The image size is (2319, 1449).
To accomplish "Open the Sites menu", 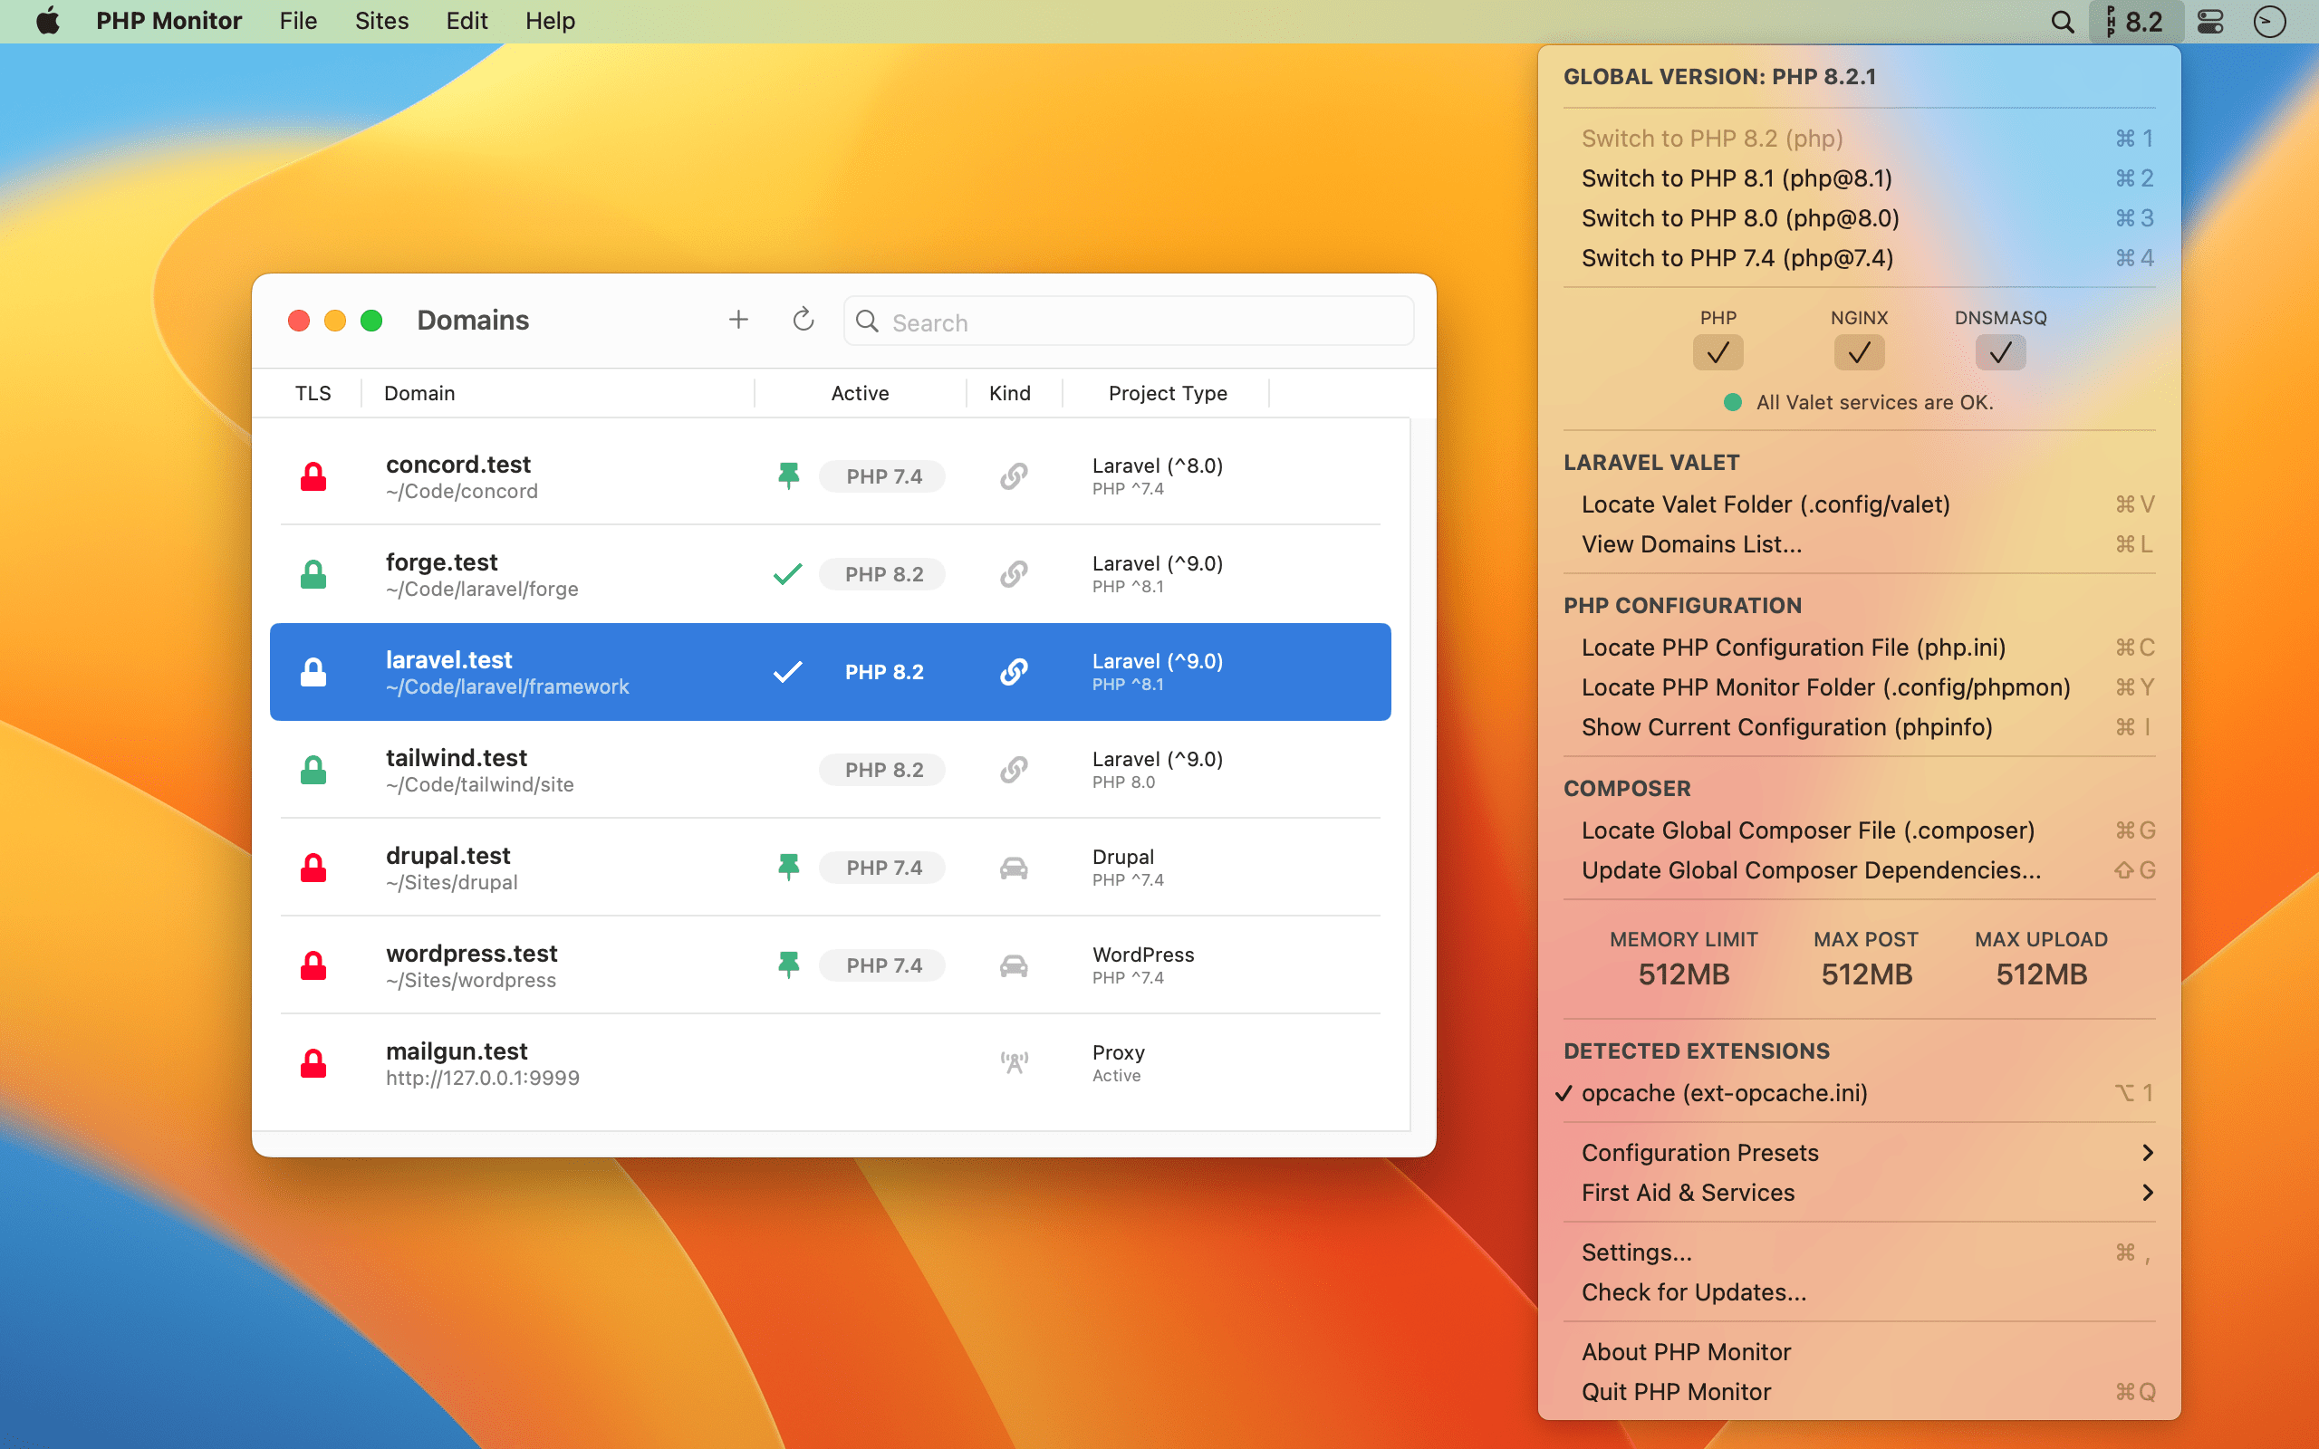I will pyautogui.click(x=381, y=21).
